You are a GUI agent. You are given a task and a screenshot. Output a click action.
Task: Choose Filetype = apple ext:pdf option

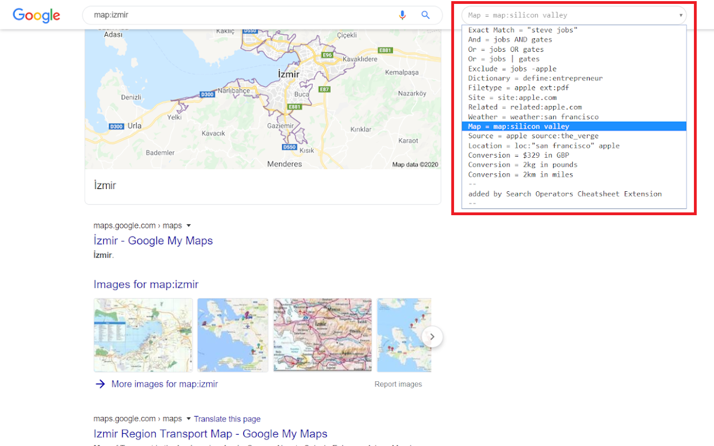tap(574, 88)
